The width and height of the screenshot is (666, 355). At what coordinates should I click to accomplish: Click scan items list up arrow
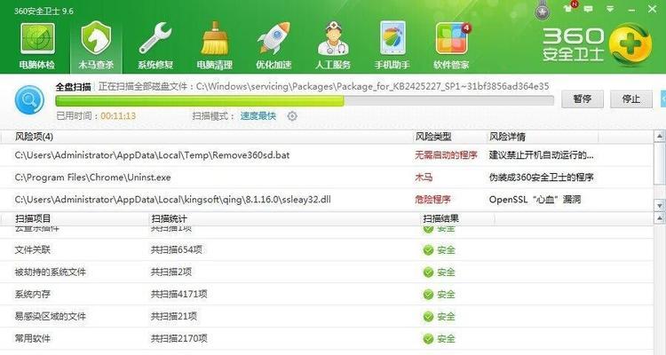click(660, 218)
